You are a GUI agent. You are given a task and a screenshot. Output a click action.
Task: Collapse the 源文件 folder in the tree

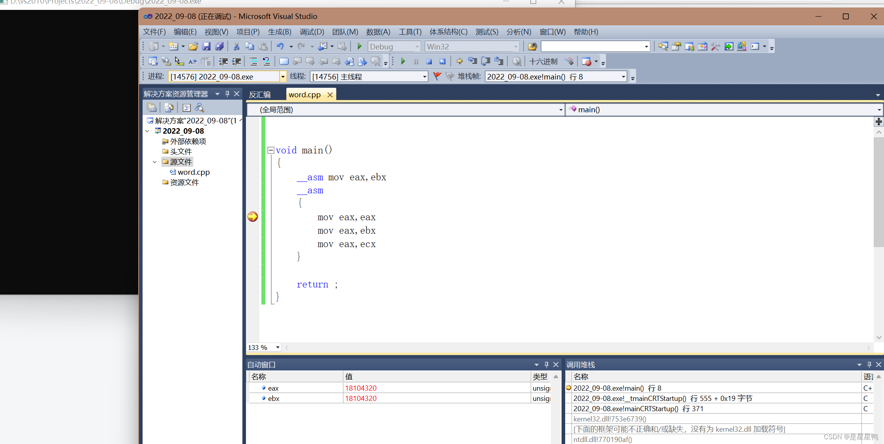tap(155, 162)
